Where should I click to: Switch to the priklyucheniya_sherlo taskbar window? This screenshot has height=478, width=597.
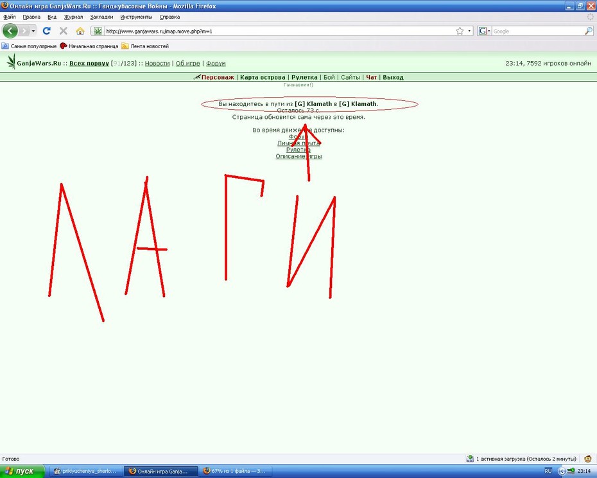tap(86, 471)
